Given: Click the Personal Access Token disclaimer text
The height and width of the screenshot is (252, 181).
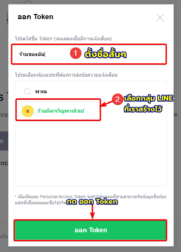Looking at the screenshot, I should point(90,199).
